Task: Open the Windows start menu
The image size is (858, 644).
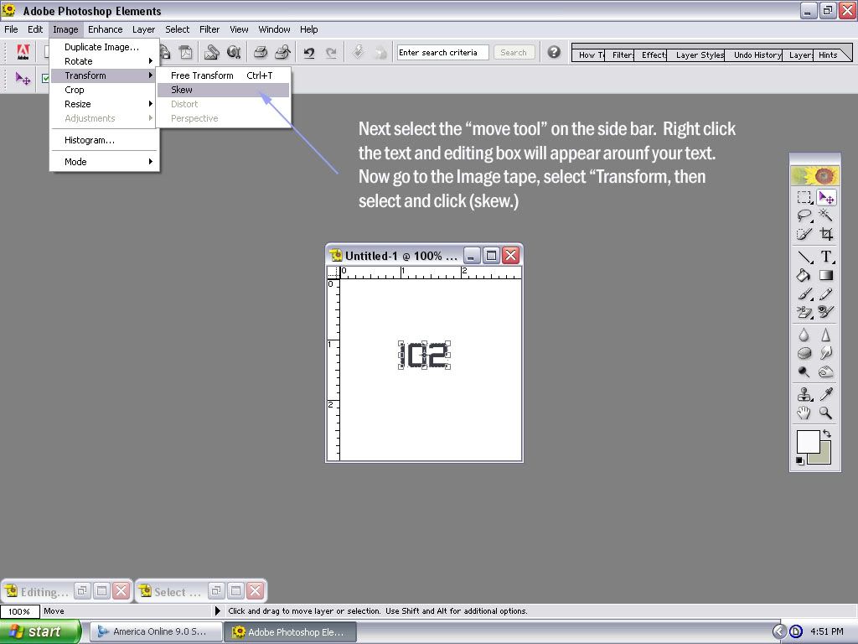Action: point(40,631)
